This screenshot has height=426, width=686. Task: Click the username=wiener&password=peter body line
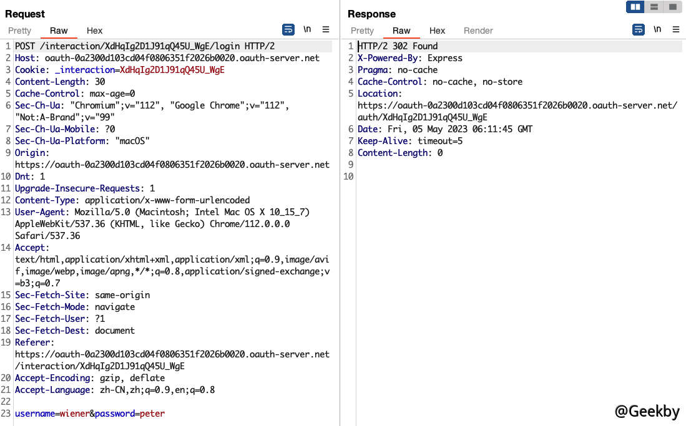(x=90, y=414)
